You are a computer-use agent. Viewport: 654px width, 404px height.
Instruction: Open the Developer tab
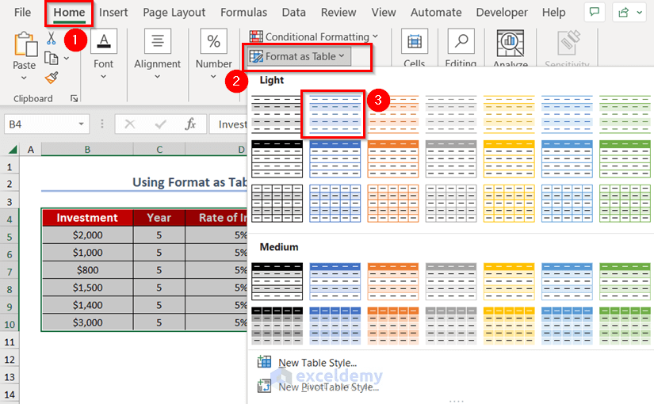click(x=502, y=13)
